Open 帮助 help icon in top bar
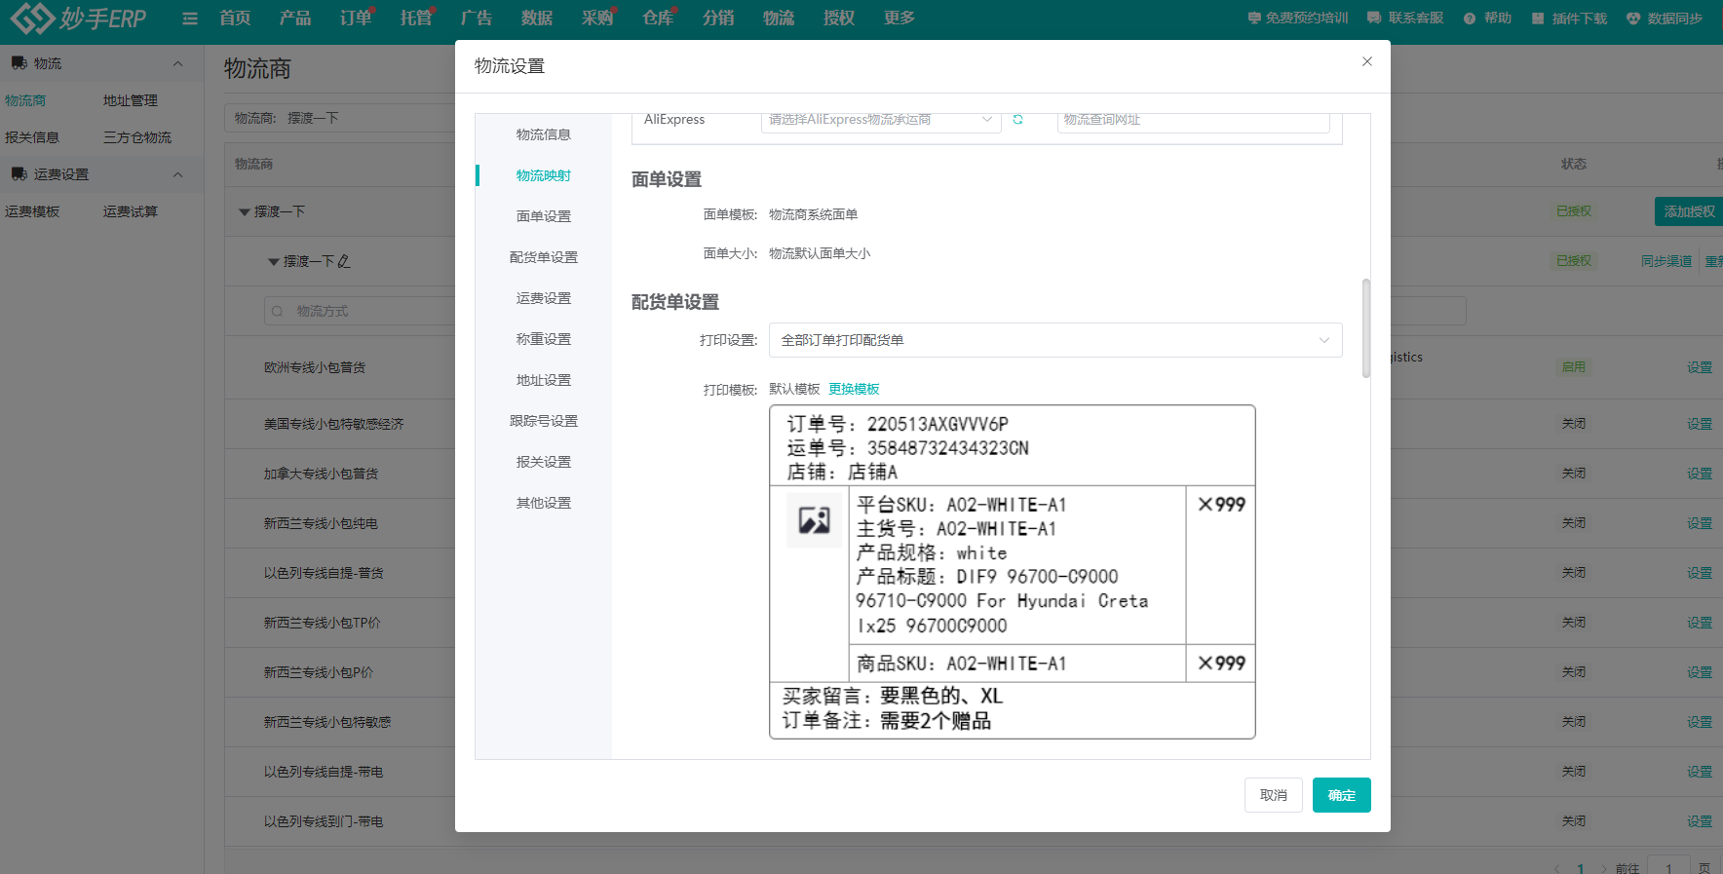This screenshot has width=1723, height=874. 1470,19
